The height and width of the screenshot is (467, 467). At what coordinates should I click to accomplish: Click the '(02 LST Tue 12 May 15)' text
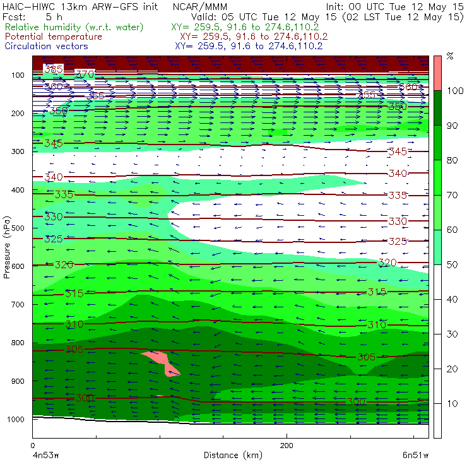403,16
